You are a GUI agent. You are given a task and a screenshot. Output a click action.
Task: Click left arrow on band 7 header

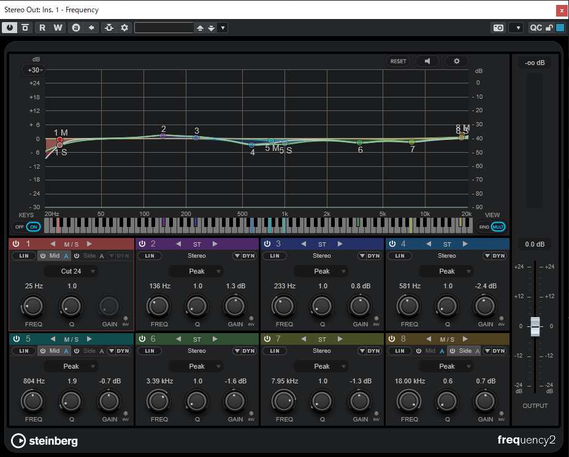pos(304,339)
